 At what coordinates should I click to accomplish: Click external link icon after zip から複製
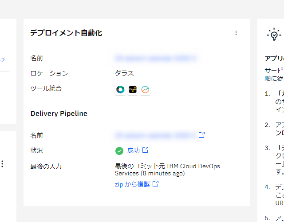tap(155, 184)
